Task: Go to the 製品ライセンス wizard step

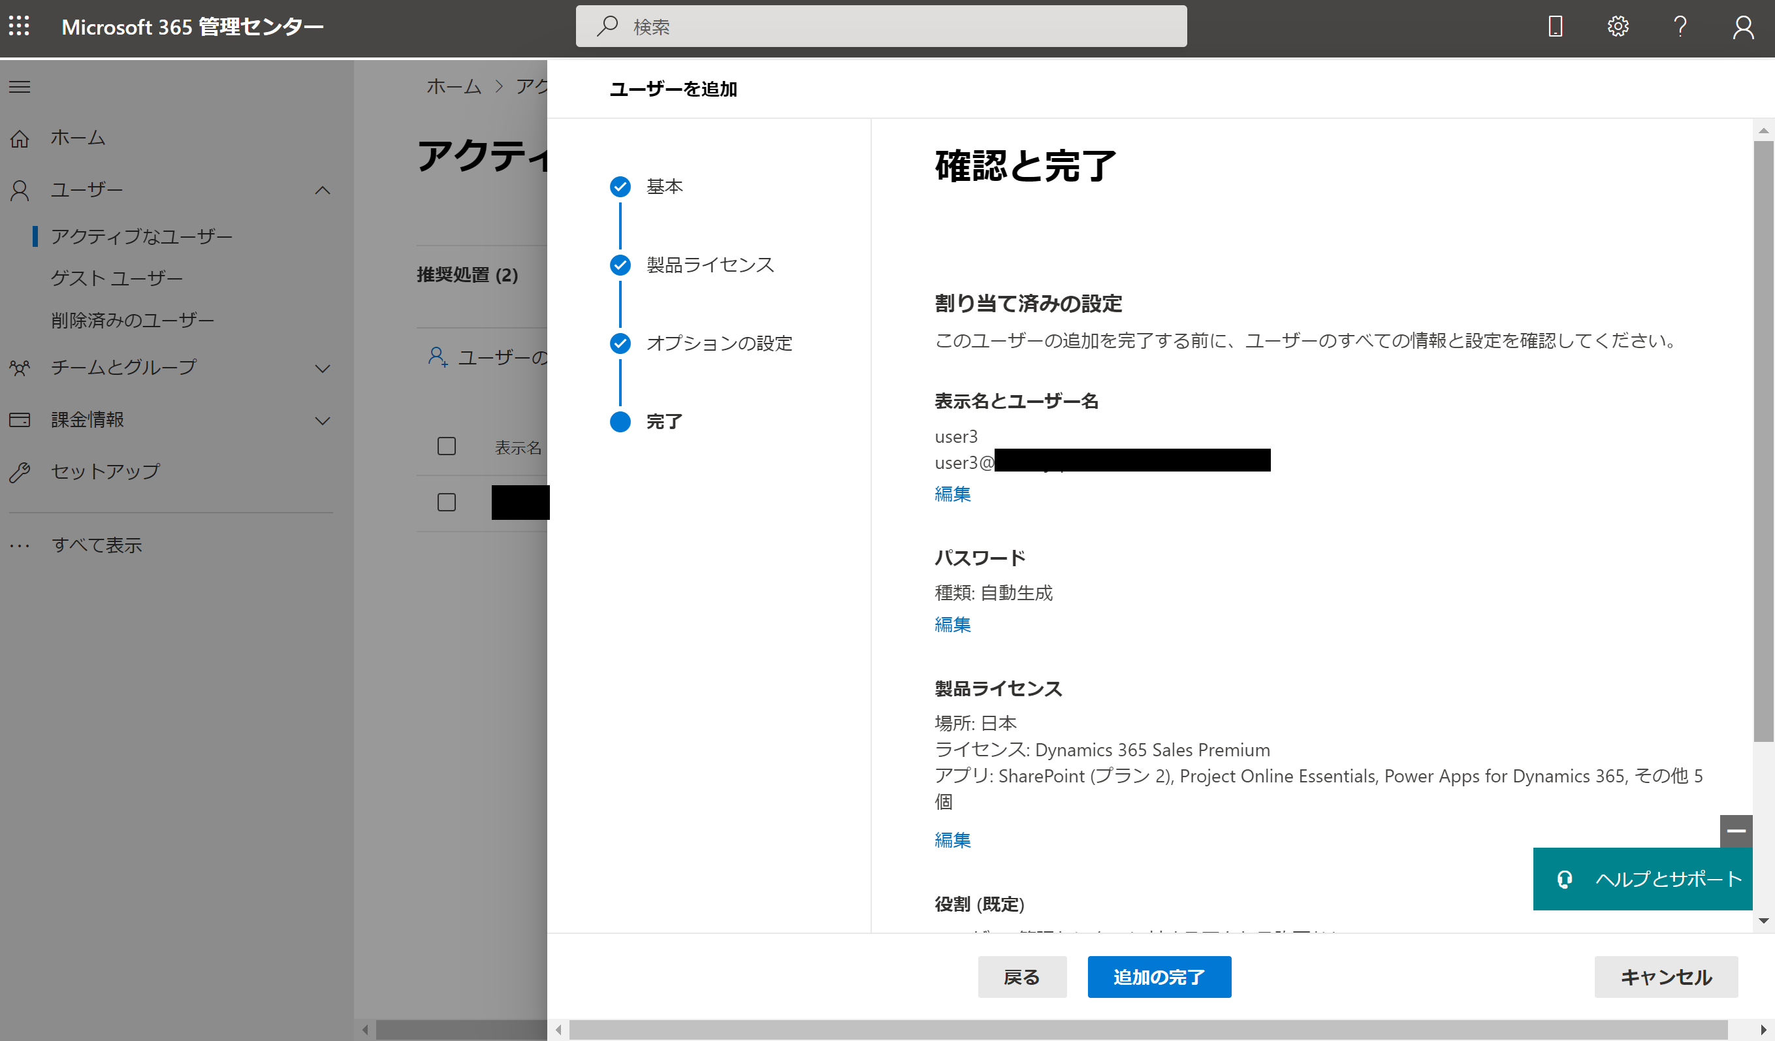Action: pyautogui.click(x=710, y=265)
